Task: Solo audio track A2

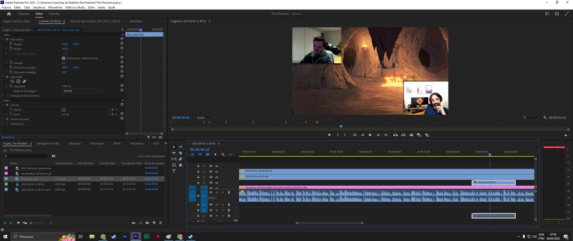Action: click(222, 205)
